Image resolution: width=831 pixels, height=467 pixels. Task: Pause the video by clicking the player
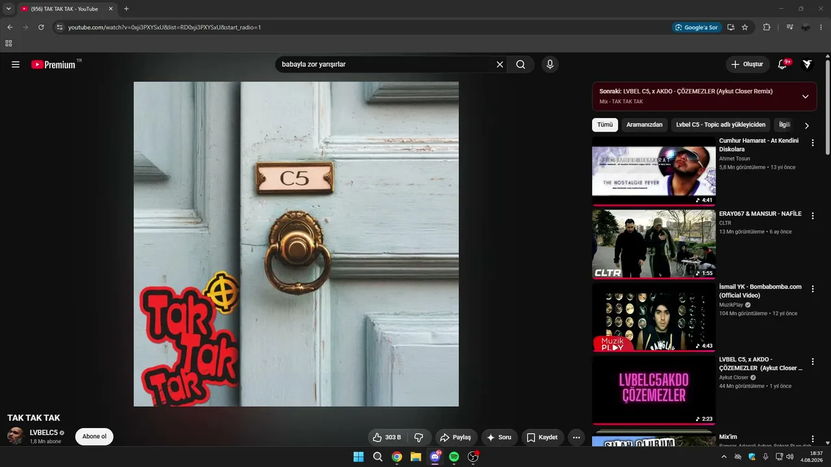(x=296, y=244)
